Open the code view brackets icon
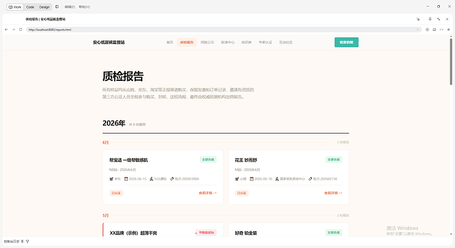Viewport: 455px width, 248px height. coord(441,30)
